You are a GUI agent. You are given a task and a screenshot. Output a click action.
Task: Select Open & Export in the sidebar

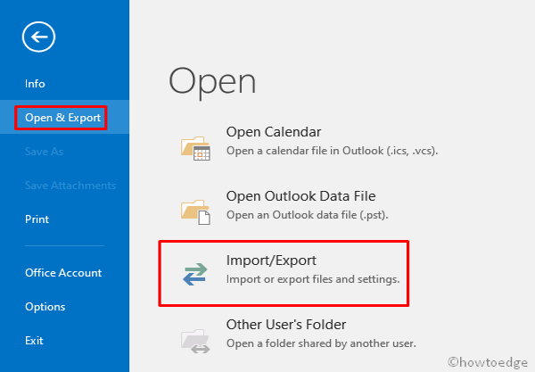[61, 117]
